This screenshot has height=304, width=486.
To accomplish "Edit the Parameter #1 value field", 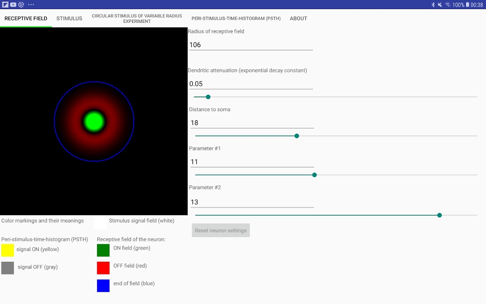I will [252, 161].
